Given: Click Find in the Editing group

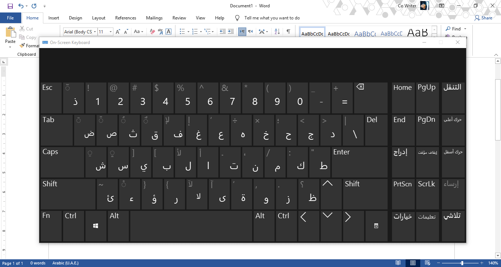Looking at the screenshot, I should pyautogui.click(x=455, y=29).
